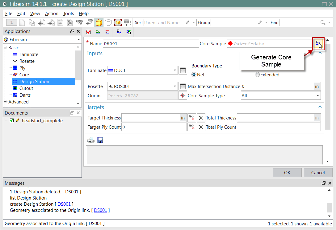Select the Net boundary type radio button
Viewport: 336px width, 230px height.
click(x=194, y=75)
